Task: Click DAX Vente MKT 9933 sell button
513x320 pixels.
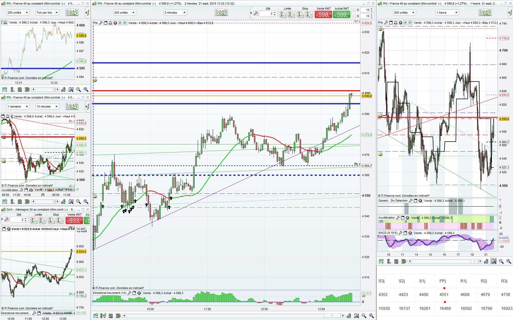Action: coord(74,220)
